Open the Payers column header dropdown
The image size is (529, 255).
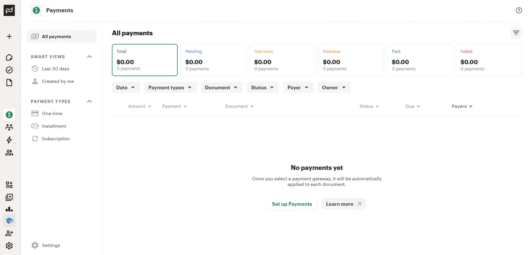[x=462, y=106]
